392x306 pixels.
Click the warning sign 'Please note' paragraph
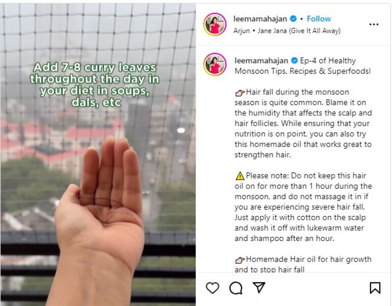[x=303, y=207]
